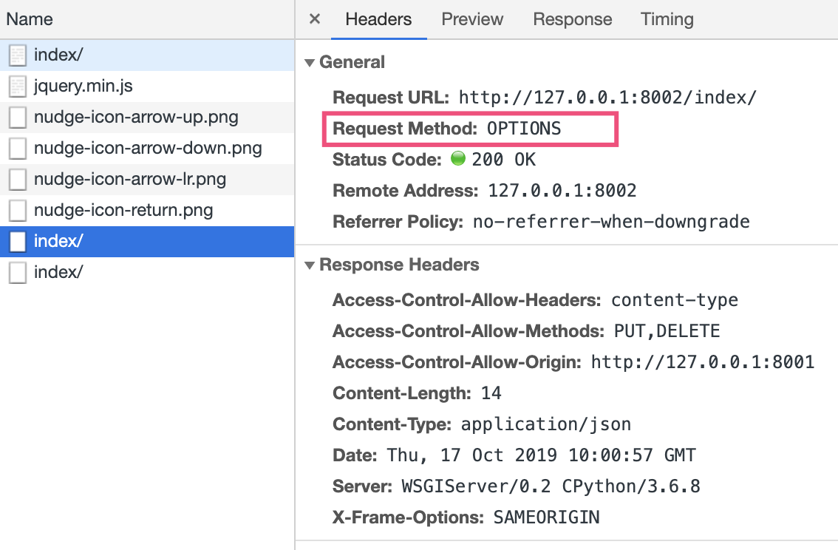The width and height of the screenshot is (838, 550).
Task: Click the file icon beside jquery.min.js
Action: [18, 86]
